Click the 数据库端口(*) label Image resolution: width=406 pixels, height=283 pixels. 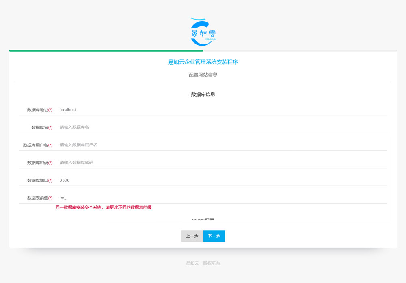click(x=40, y=181)
